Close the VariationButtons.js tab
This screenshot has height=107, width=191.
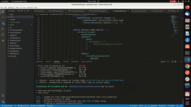click(x=128, y=11)
